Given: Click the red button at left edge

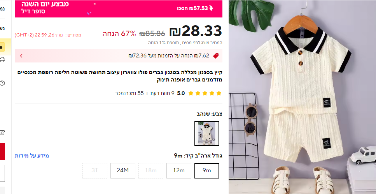Looking at the screenshot, I should point(2,152).
